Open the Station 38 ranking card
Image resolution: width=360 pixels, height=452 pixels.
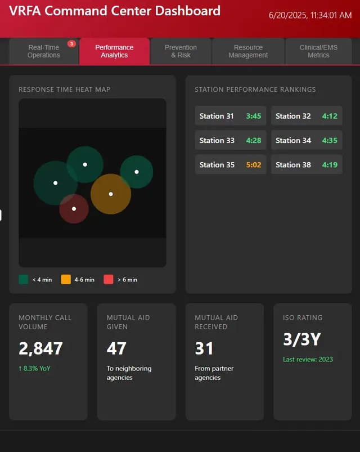tap(307, 165)
